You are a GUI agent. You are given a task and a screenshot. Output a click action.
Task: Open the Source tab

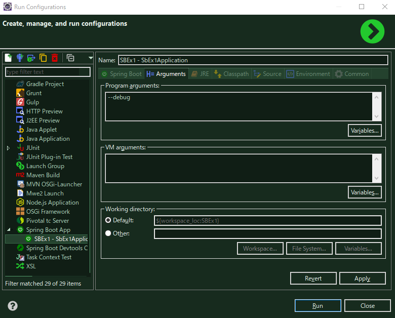click(267, 74)
